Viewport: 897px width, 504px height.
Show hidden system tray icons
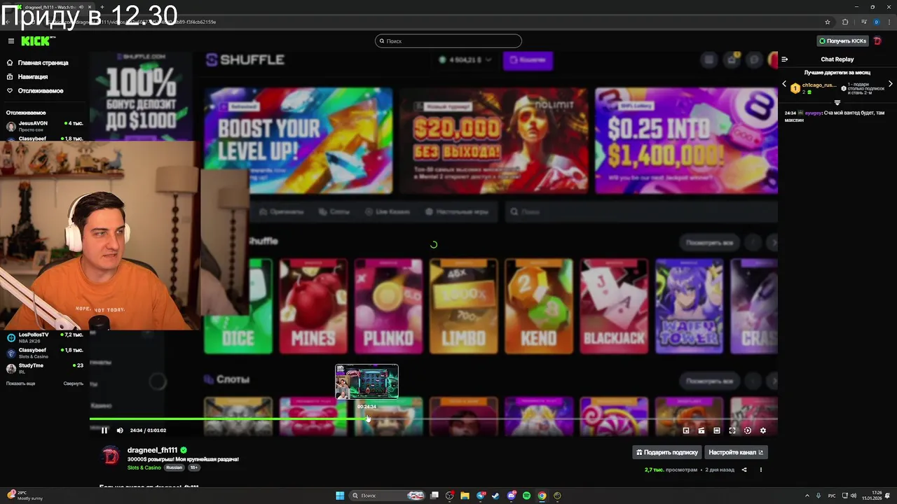807,496
